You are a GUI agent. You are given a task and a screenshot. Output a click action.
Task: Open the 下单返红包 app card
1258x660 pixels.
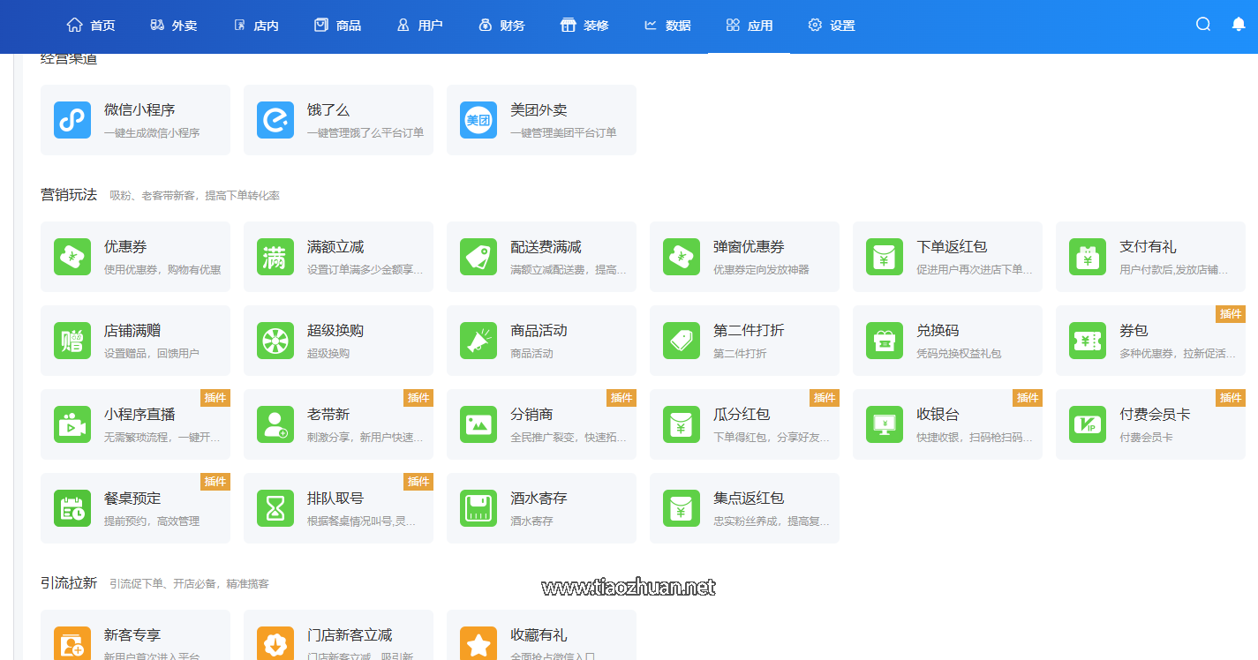[x=947, y=257]
